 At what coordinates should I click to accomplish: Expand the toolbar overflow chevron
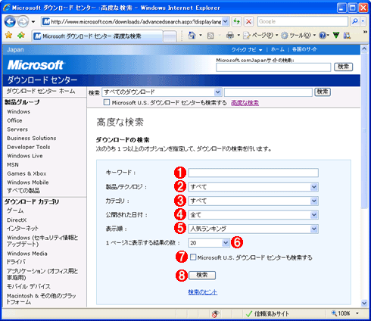[x=365, y=32]
